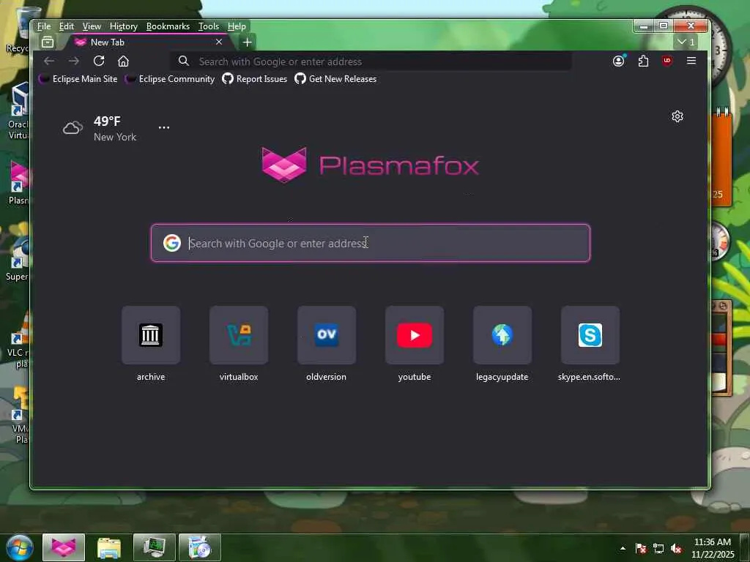Show hidden system tray icons arrow
Image resolution: width=750 pixels, height=562 pixels.
tap(623, 548)
